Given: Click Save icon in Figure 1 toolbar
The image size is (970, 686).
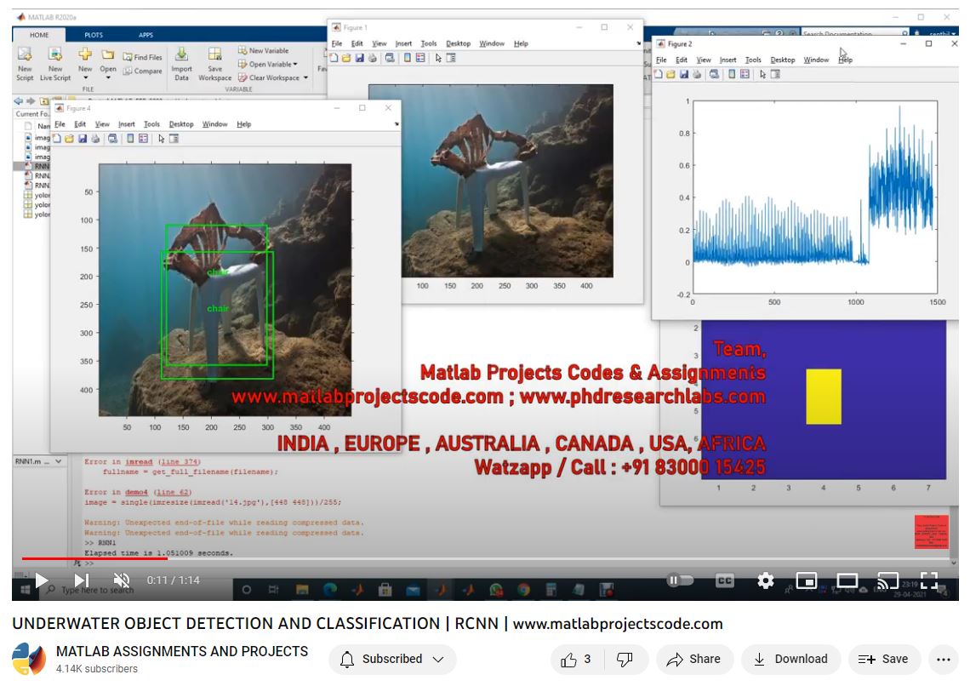Looking at the screenshot, I should (359, 58).
